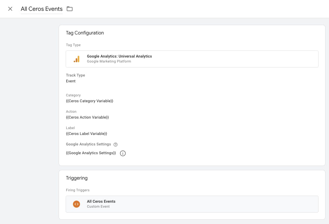Click the "Tag Type" label
Viewport: 329px width, 224px height.
[73, 45]
